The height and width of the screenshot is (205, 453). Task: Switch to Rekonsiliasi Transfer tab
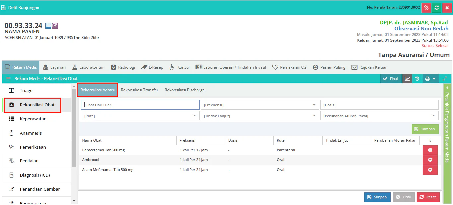click(x=139, y=90)
